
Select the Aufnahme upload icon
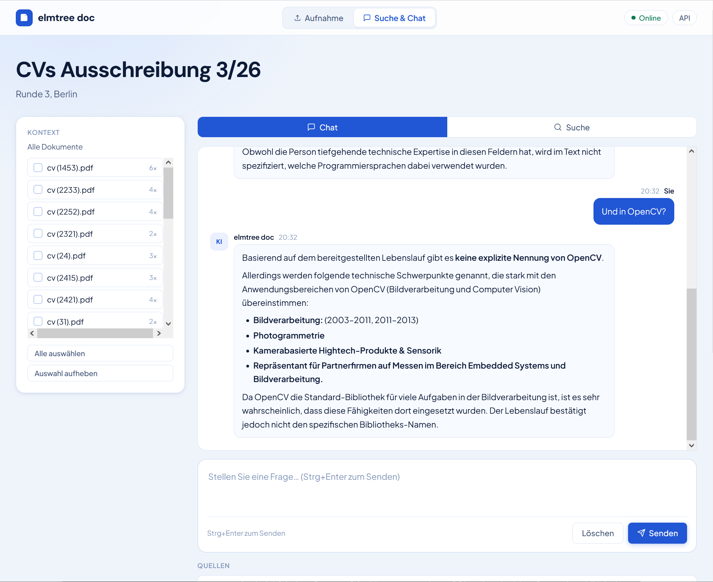coord(297,18)
